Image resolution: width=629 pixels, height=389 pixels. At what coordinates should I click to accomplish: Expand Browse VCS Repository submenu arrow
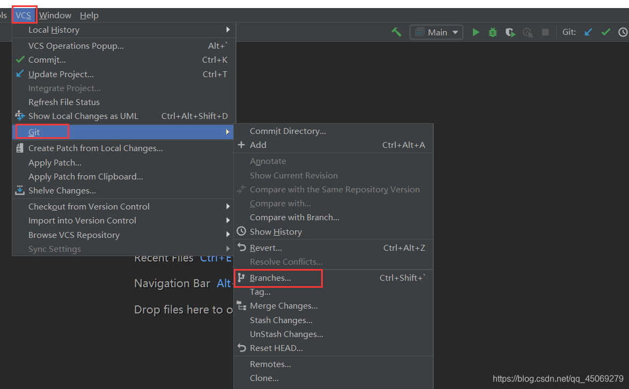point(228,234)
